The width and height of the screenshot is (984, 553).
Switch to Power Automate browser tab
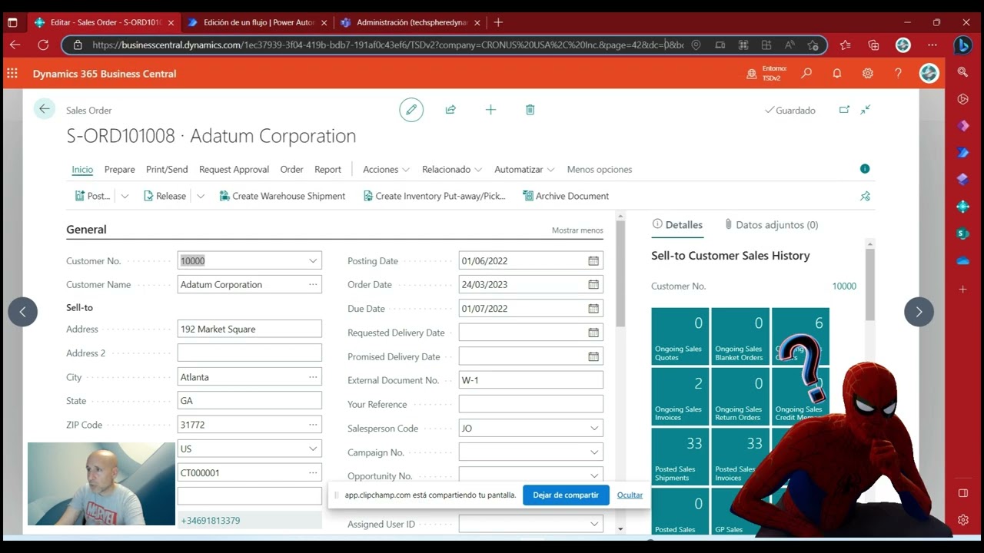[257, 22]
